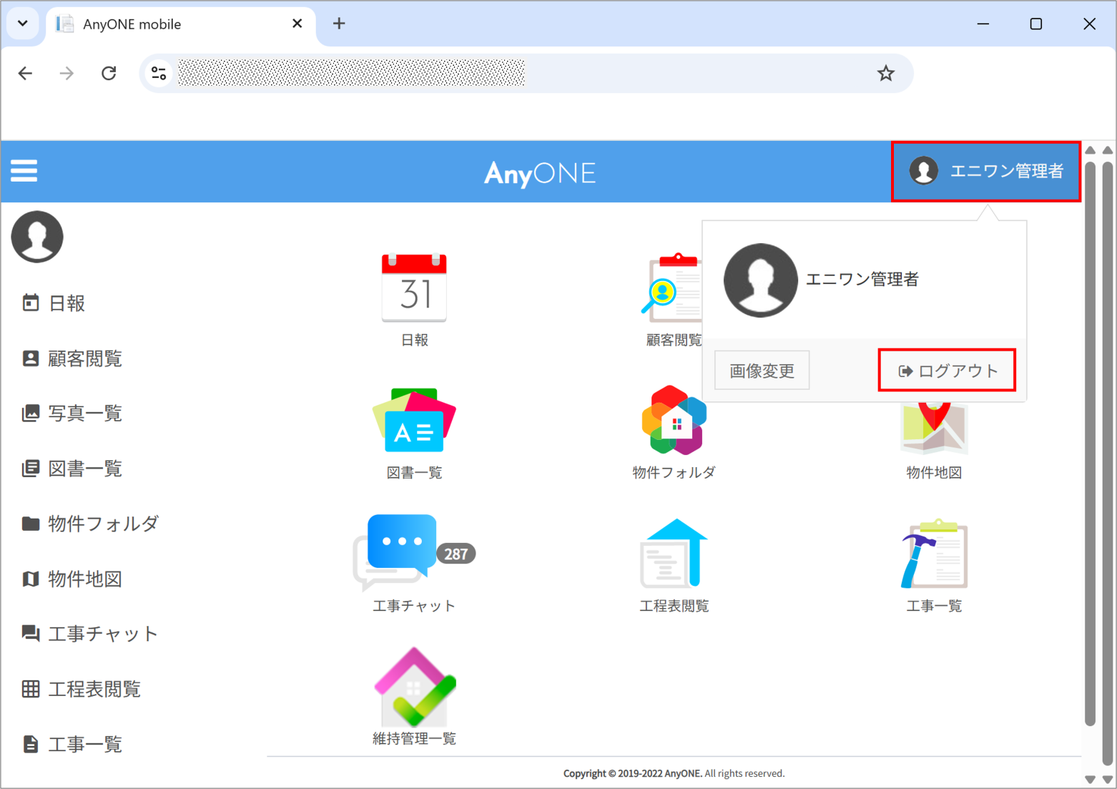The height and width of the screenshot is (789, 1117).
Task: Click the page vertical scrollbar thumb
Action: 1090,443
